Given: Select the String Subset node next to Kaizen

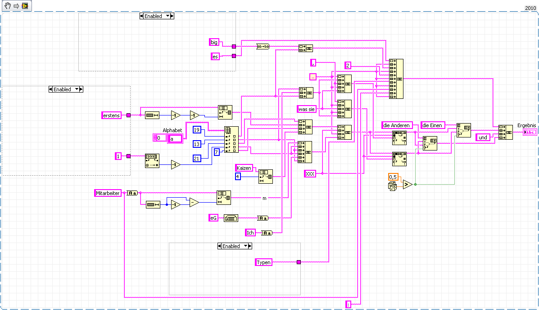Looking at the screenshot, I should [x=266, y=176].
